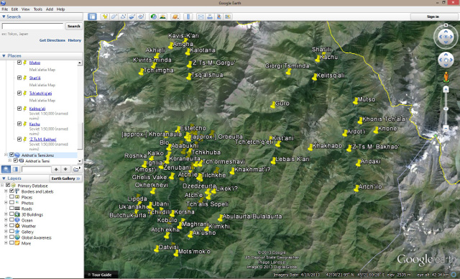Expand the Ocean layer node
This screenshot has height=279, width=460.
tap(6, 220)
